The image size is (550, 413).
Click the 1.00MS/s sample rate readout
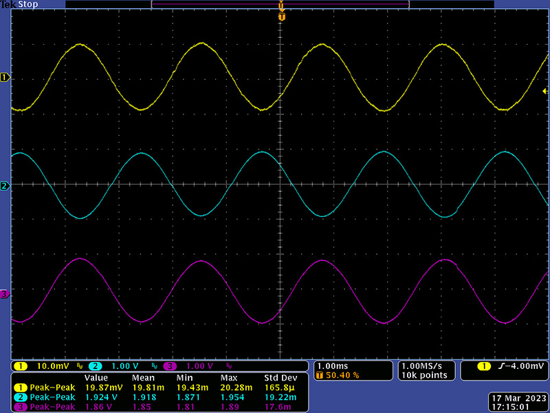pos(422,366)
